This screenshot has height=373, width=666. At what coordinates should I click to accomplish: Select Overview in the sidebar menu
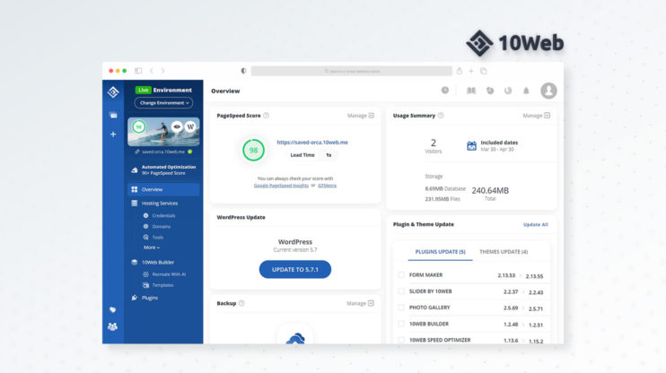(x=163, y=189)
